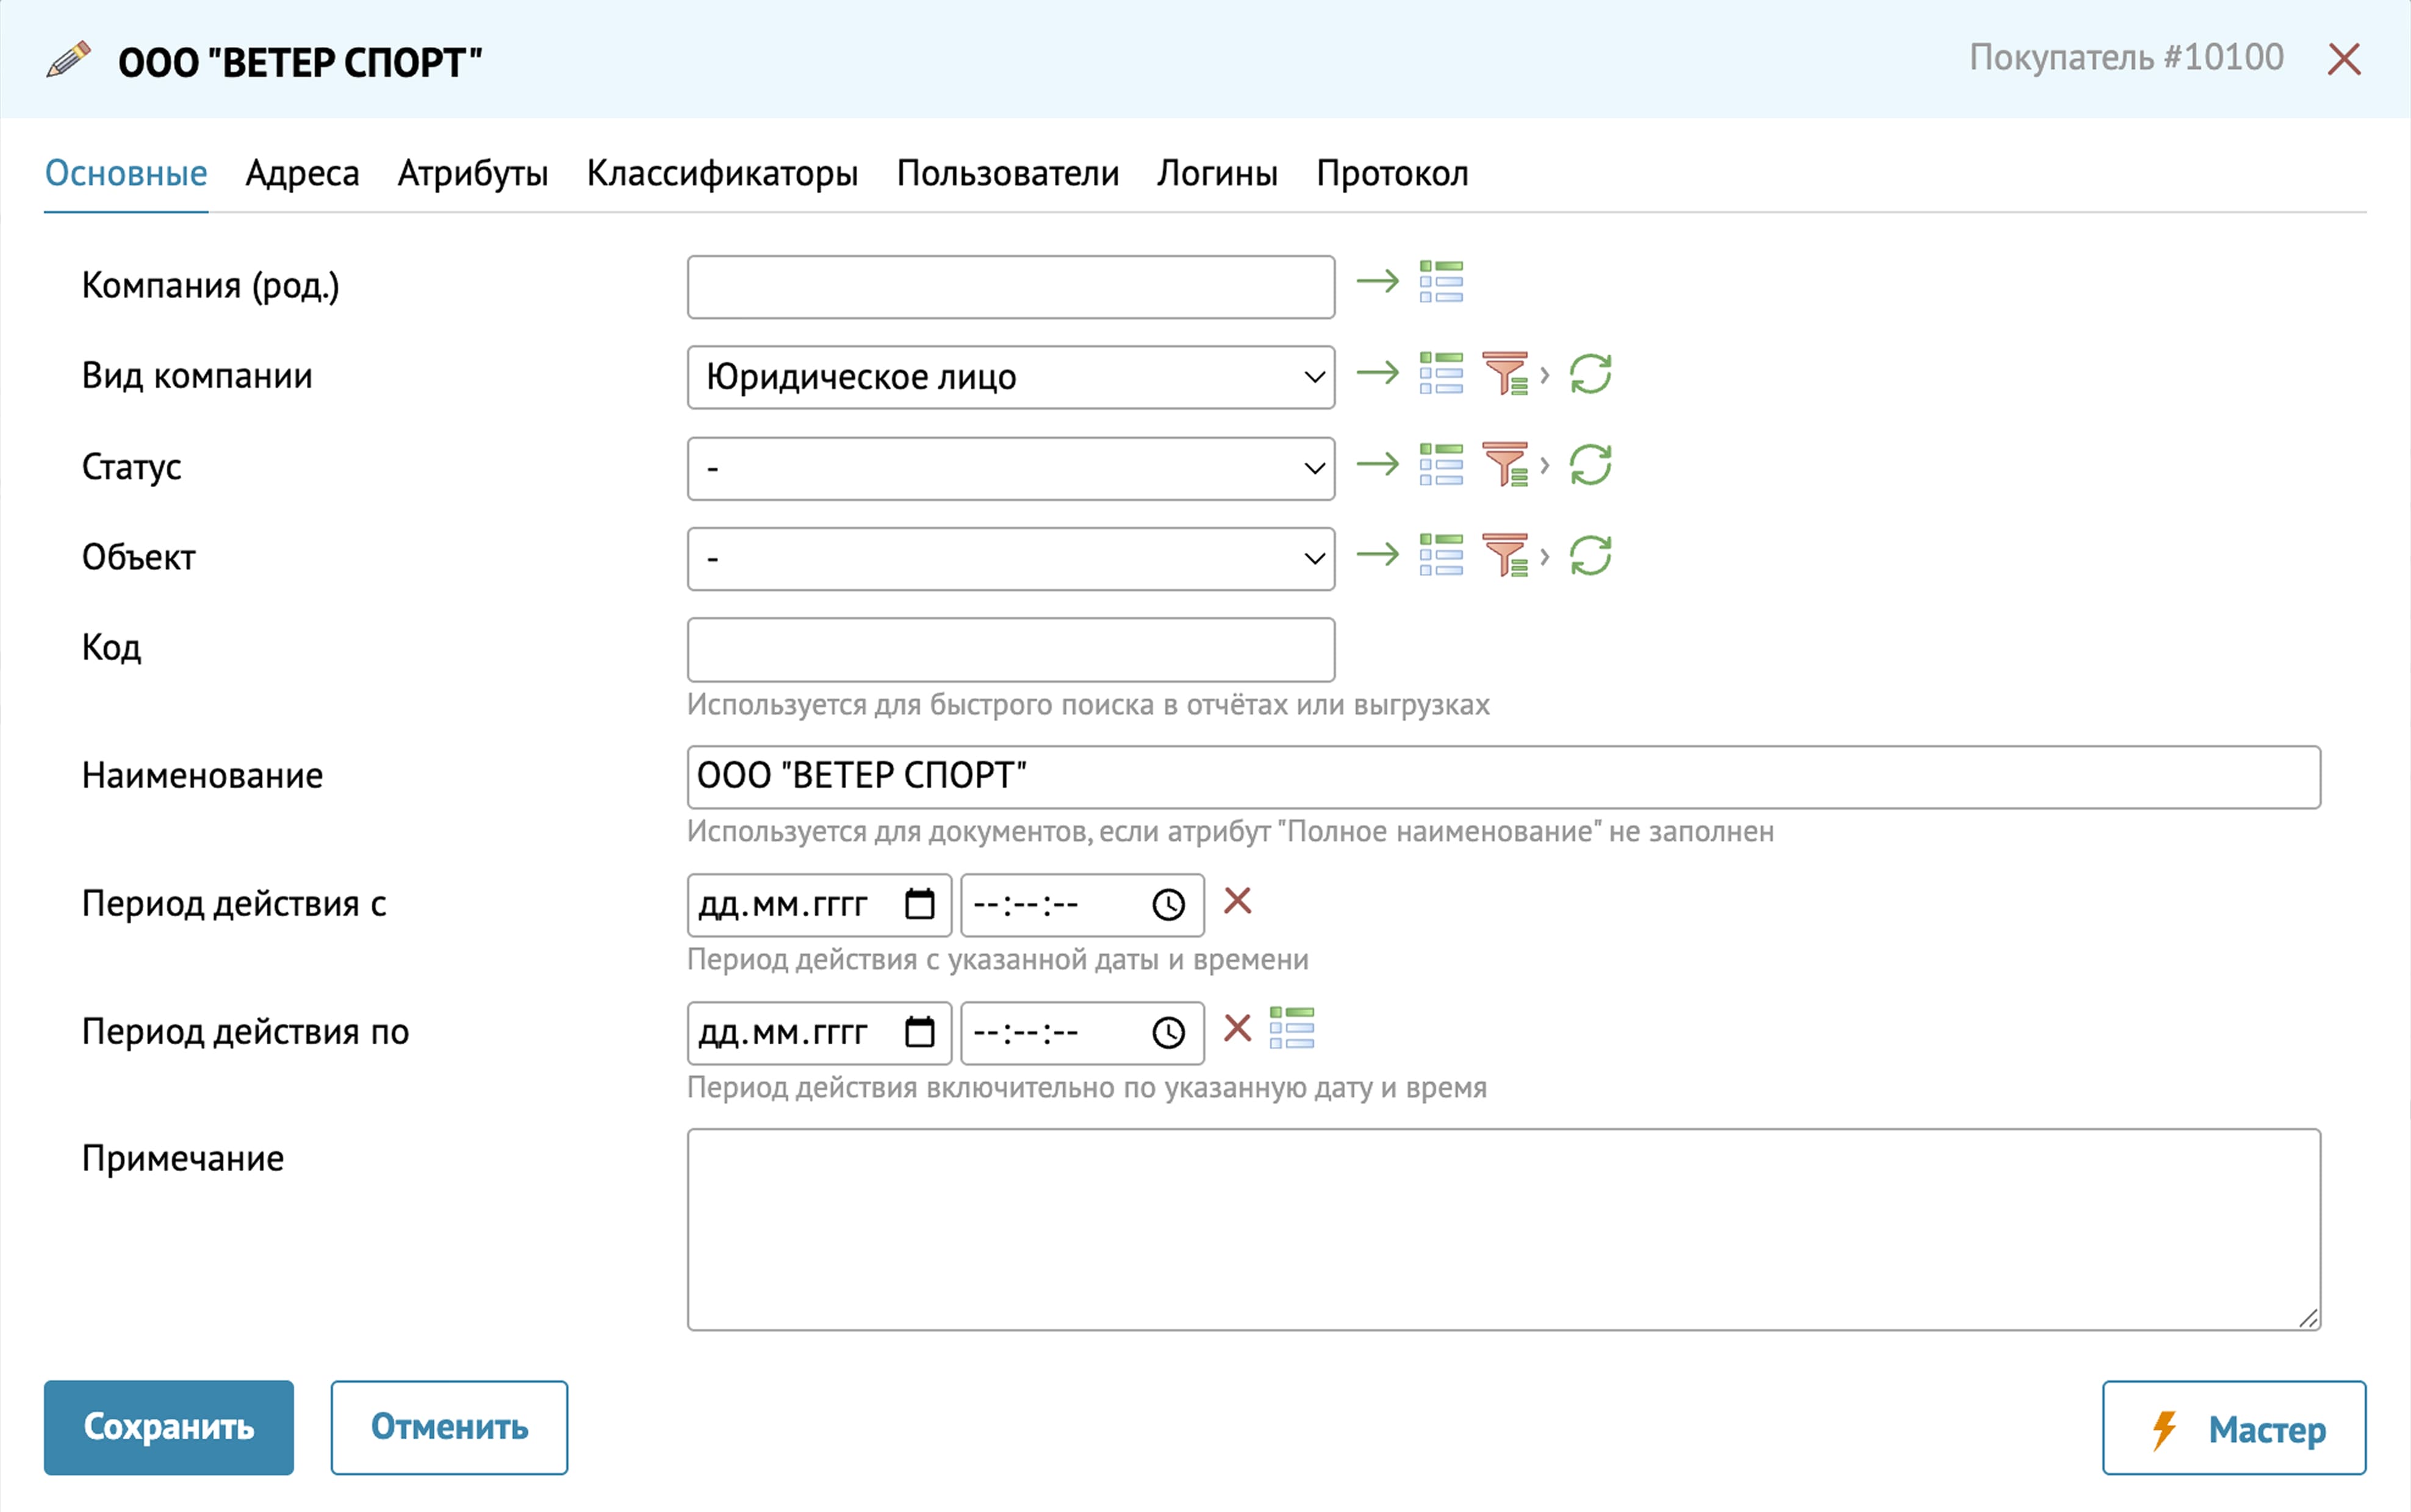The width and height of the screenshot is (2411, 1512).
Task: Open list icon beside Статус dropdown
Action: pyautogui.click(x=1440, y=465)
